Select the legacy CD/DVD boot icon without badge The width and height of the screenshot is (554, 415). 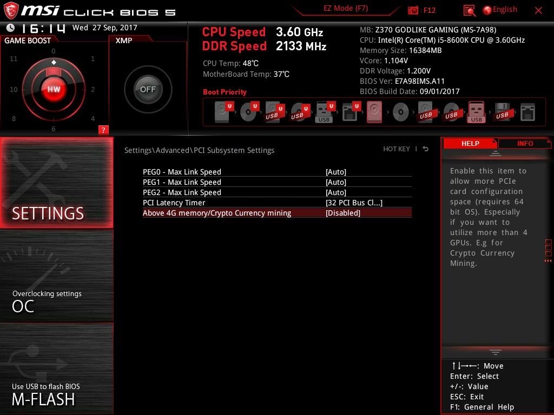(401, 112)
